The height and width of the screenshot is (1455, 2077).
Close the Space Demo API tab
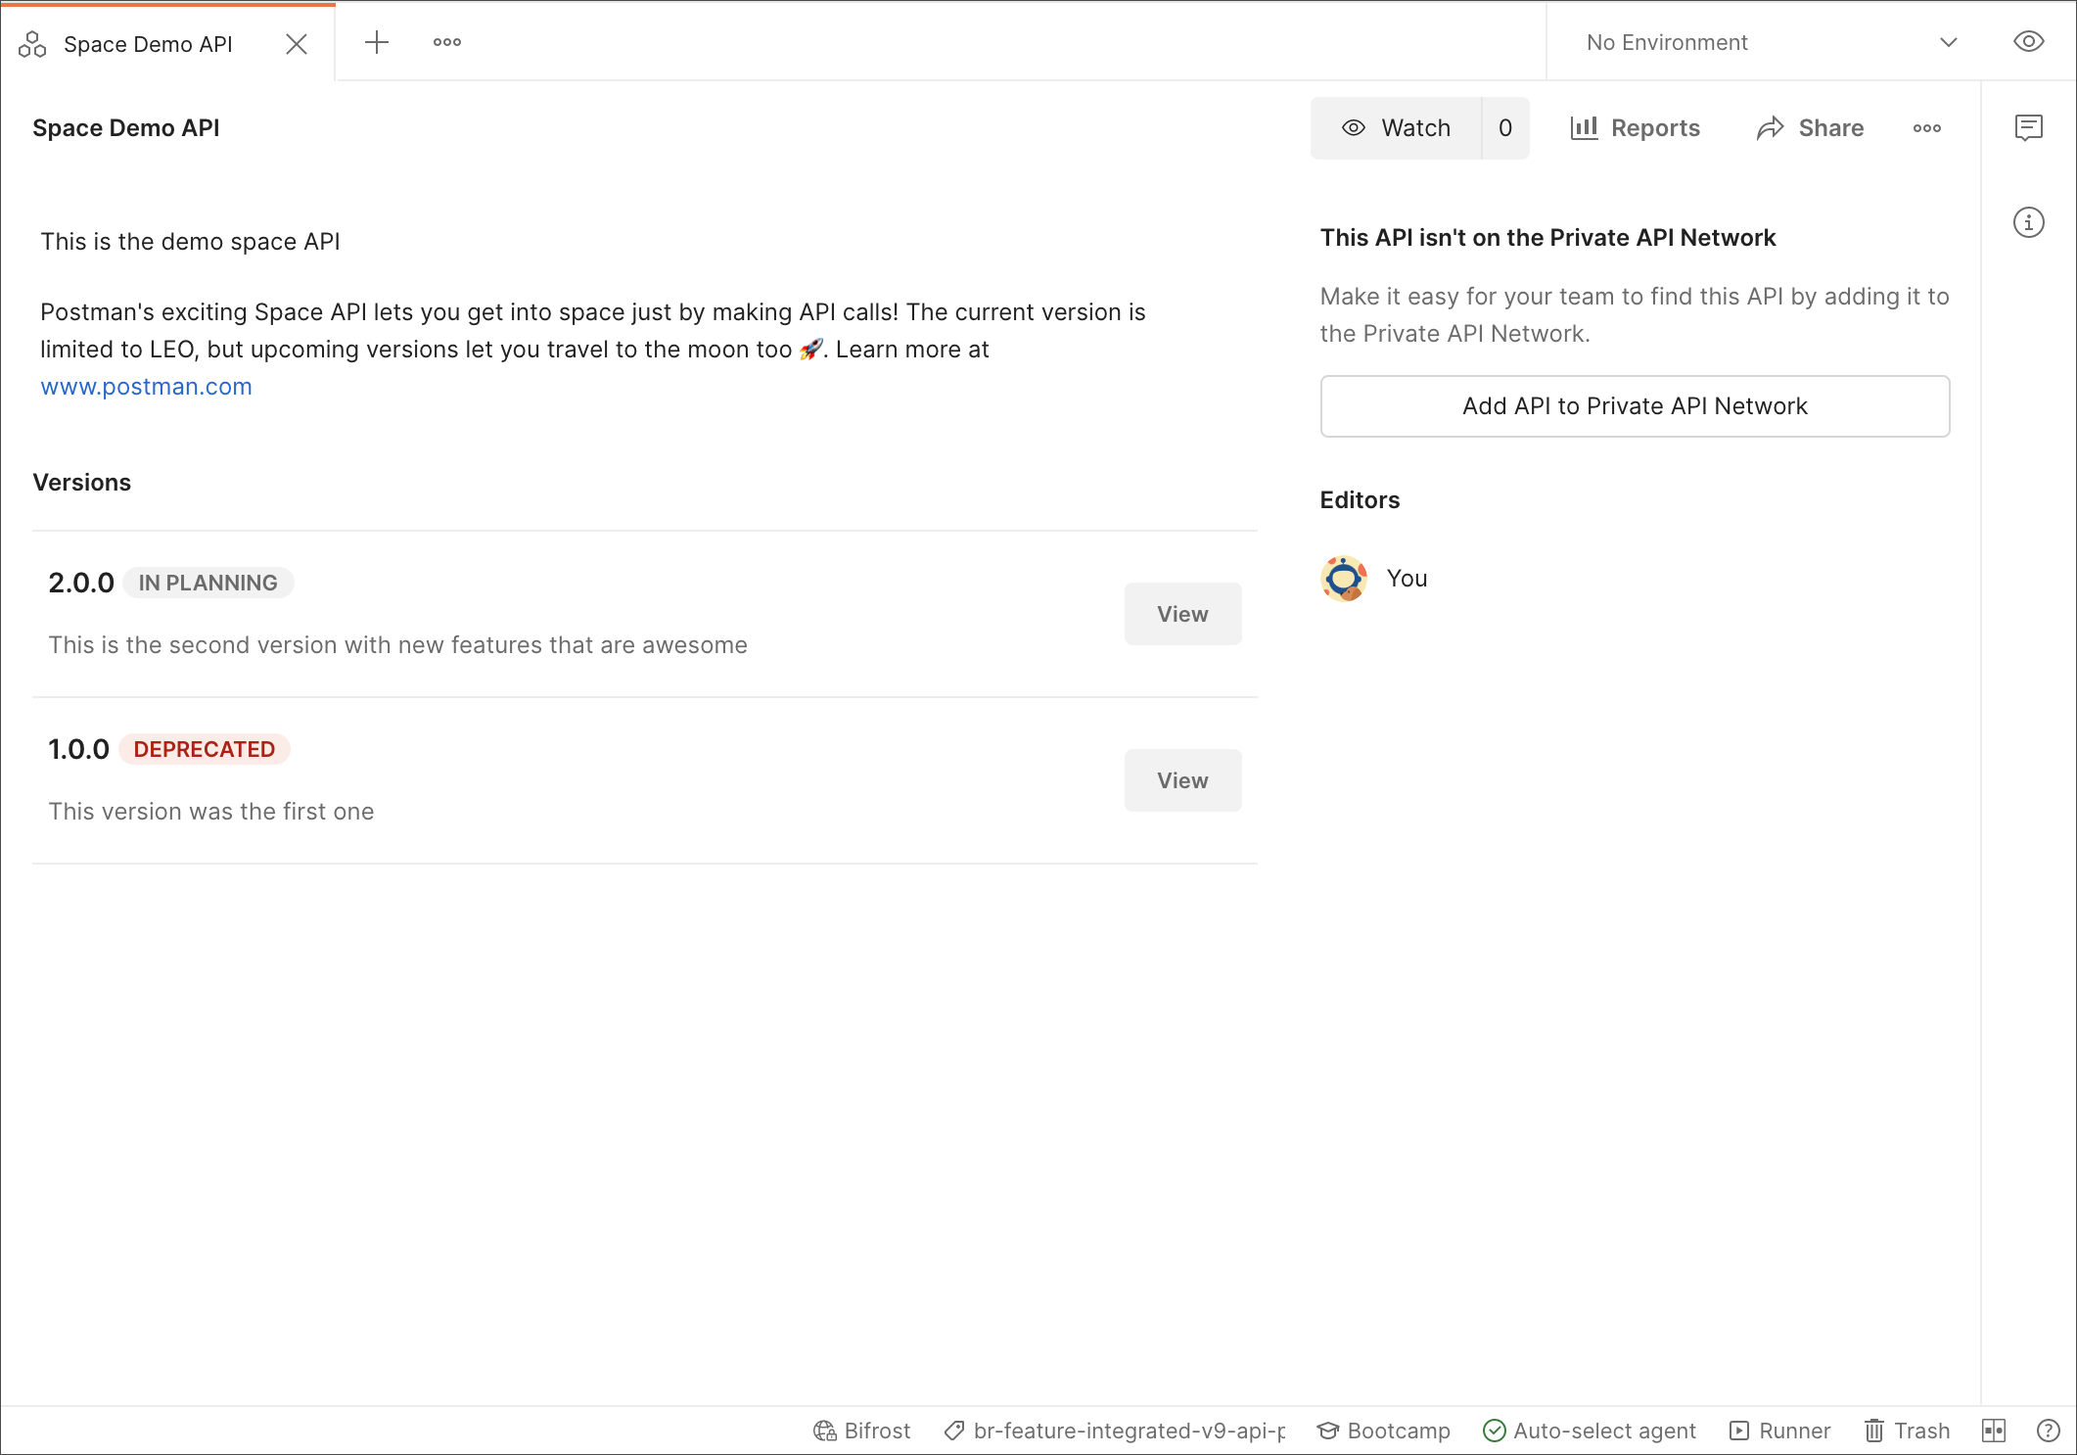click(297, 44)
